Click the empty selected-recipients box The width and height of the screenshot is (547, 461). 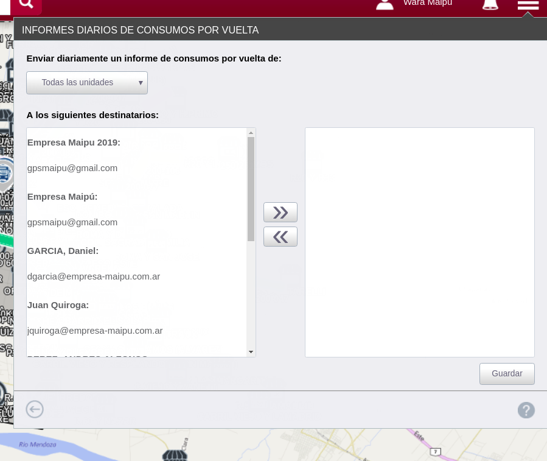[419, 242]
